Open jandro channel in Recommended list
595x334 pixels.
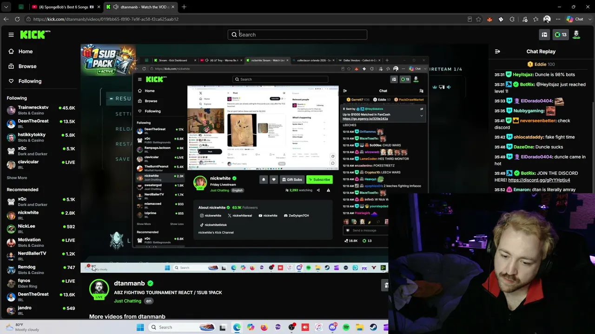click(x=40, y=310)
